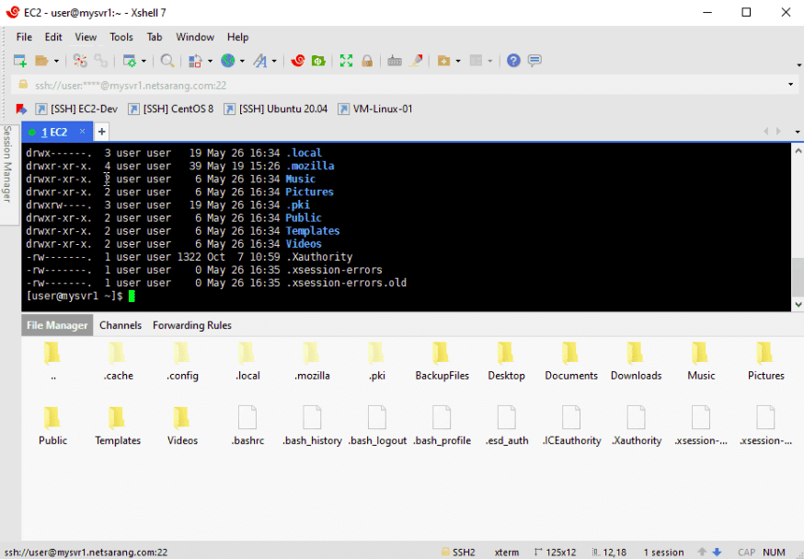Expand the address bar history dropdown
804x559 pixels.
click(791, 85)
